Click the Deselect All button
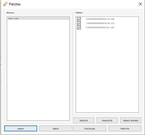 click(x=107, y=120)
